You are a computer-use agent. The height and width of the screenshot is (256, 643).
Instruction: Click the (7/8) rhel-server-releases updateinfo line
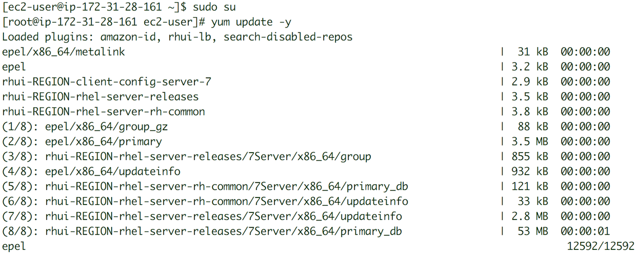(202, 217)
